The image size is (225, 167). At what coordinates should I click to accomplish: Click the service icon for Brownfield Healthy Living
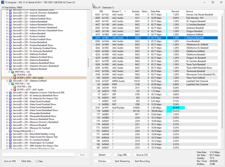click(x=10, y=134)
